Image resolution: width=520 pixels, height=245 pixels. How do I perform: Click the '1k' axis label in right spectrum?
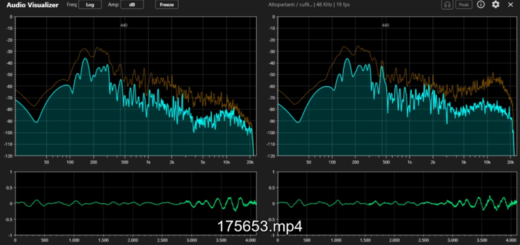[409, 162]
